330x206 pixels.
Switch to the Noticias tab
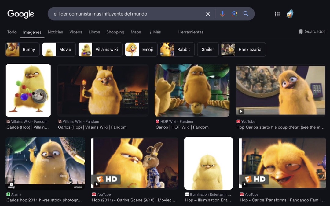(x=55, y=32)
